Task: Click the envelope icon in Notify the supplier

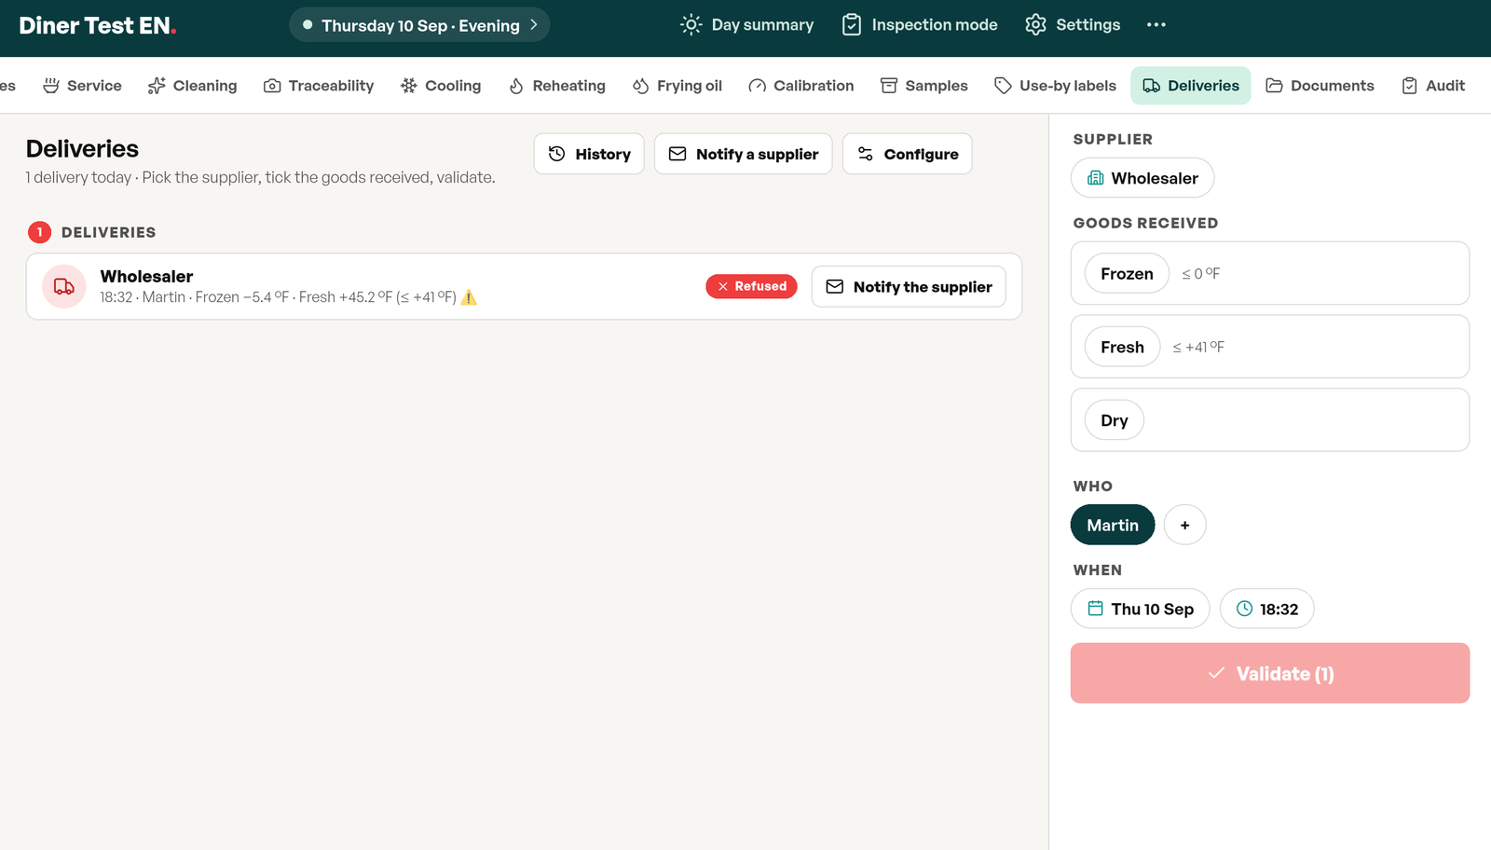Action: pos(835,287)
